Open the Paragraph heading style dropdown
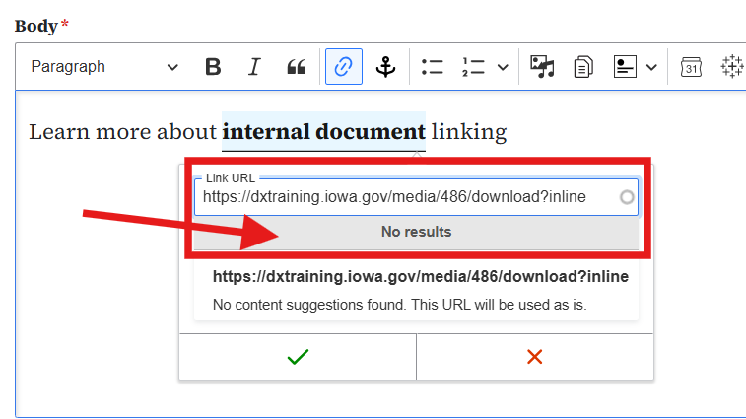The image size is (746, 419). (103, 67)
